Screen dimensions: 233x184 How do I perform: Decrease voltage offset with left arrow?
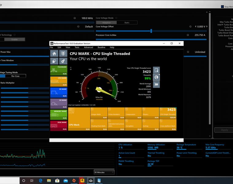tap(196, 27)
